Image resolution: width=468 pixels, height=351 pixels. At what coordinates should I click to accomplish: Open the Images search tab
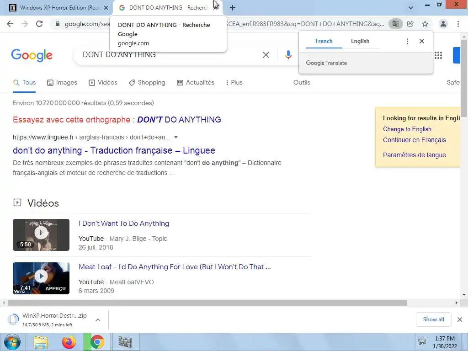(62, 83)
